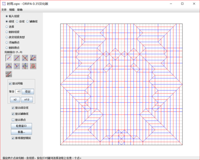Open the 编辑 Edit menu
The height and width of the screenshot is (160, 200).
click(12, 10)
